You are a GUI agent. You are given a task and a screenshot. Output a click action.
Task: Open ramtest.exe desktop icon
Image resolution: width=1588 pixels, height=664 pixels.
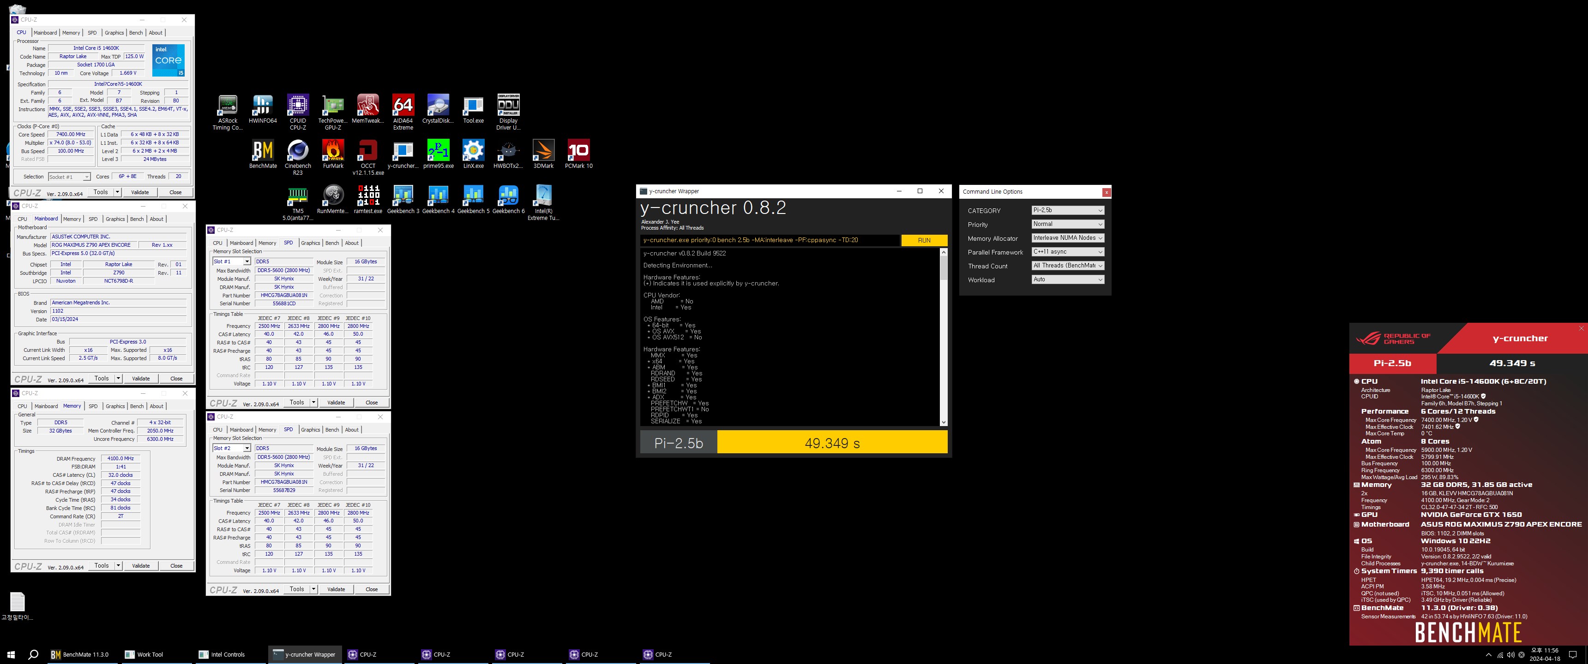[368, 200]
